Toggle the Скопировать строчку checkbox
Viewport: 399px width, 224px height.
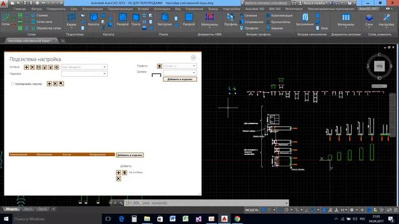(x=12, y=83)
